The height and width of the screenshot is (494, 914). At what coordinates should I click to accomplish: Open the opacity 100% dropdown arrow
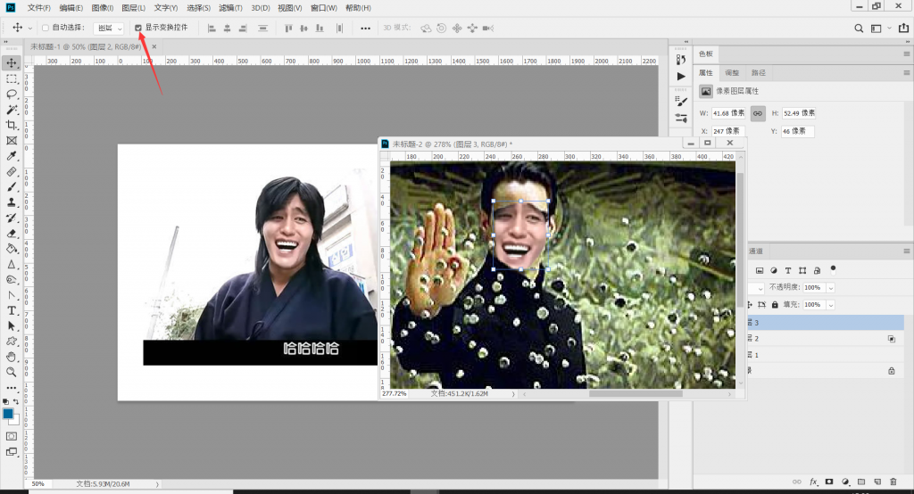[x=831, y=288]
